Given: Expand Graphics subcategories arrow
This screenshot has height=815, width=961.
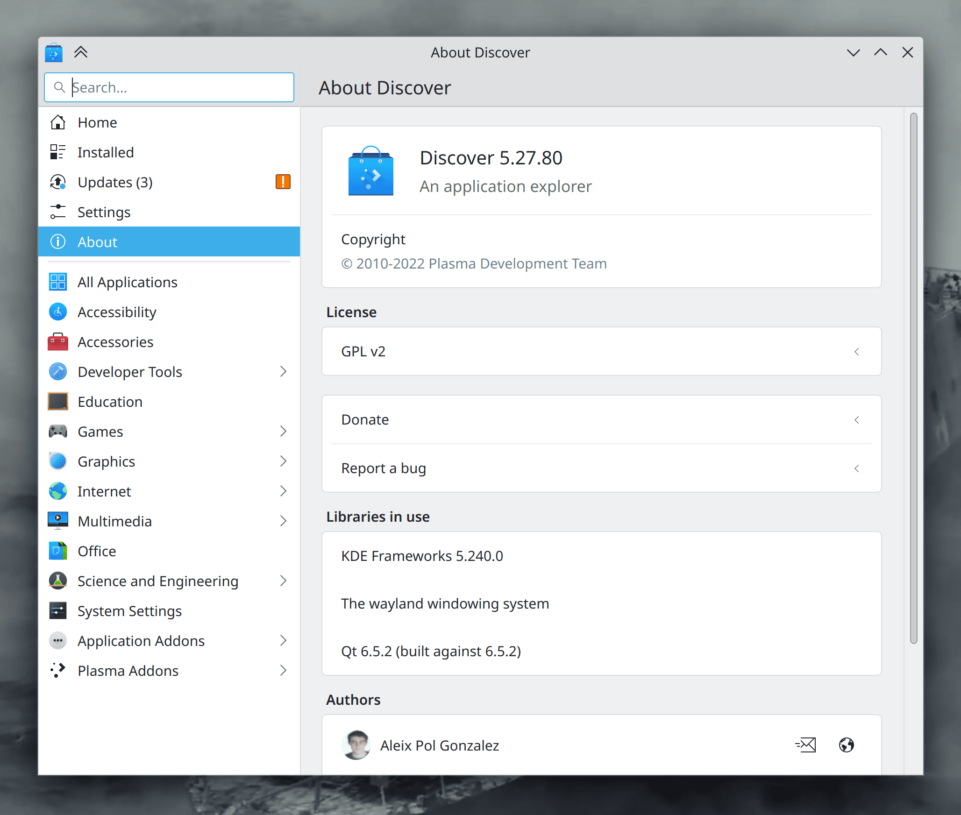Looking at the screenshot, I should 283,461.
